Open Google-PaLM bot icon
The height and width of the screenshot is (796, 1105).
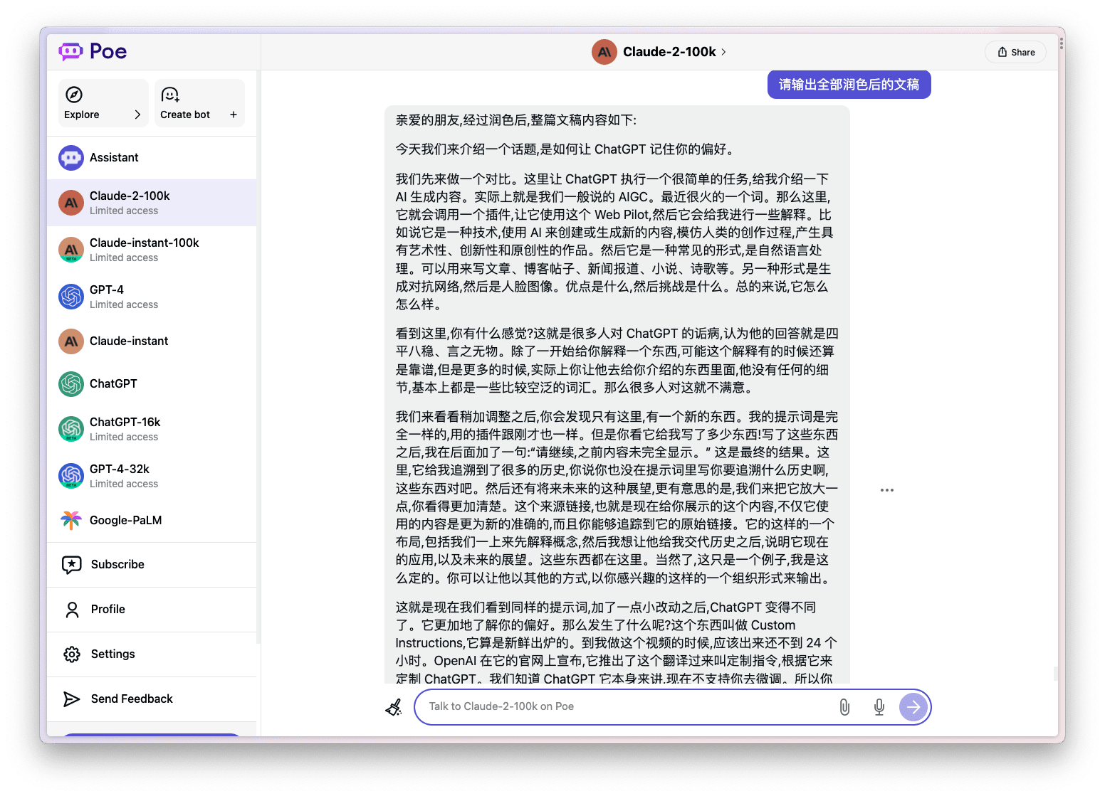coord(71,521)
